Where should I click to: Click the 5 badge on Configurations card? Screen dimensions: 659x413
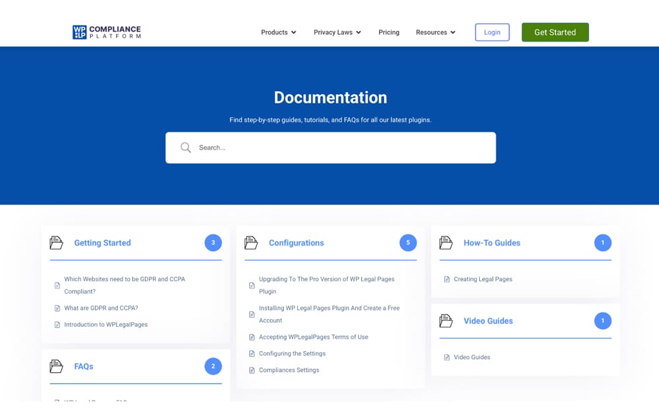408,242
